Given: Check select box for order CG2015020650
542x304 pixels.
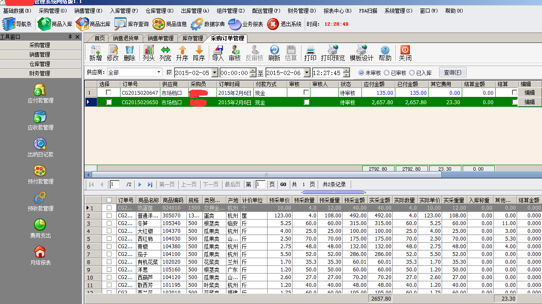Looking at the screenshot, I should pos(108,102).
